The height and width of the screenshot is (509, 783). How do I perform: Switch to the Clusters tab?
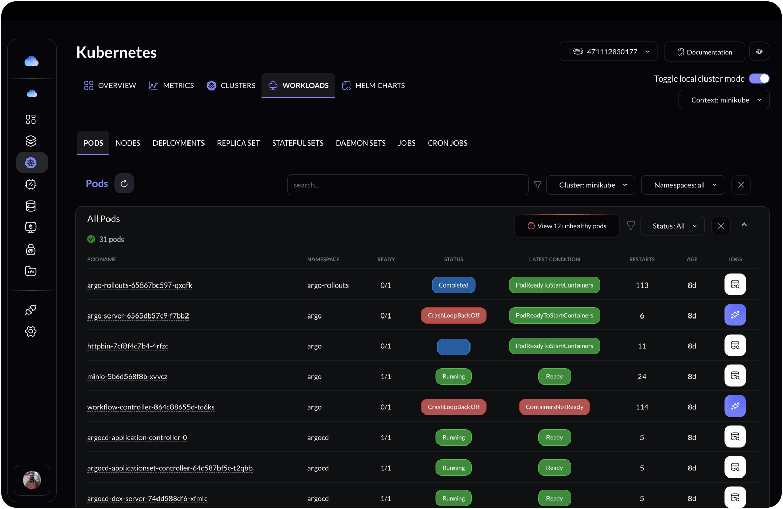pos(231,85)
